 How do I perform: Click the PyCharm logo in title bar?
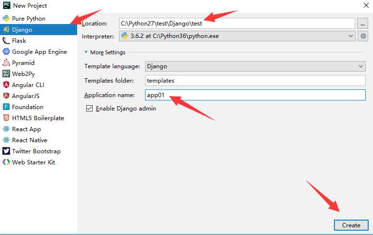6,5
